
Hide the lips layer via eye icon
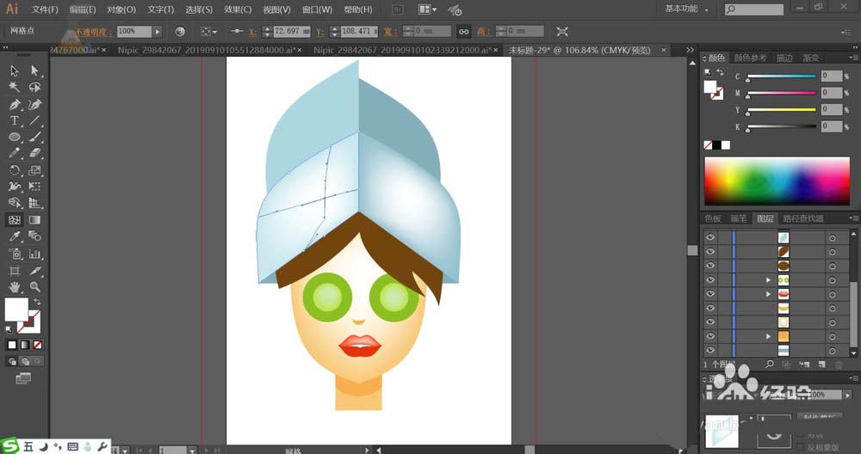point(710,294)
